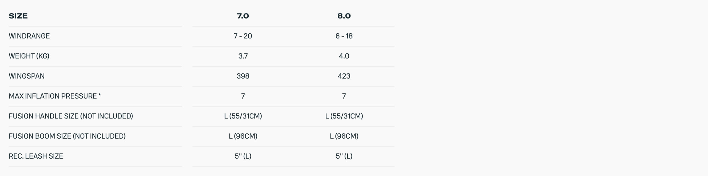The image size is (708, 176).
Task: Click the boom size value under 8.0
Action: [344, 136]
